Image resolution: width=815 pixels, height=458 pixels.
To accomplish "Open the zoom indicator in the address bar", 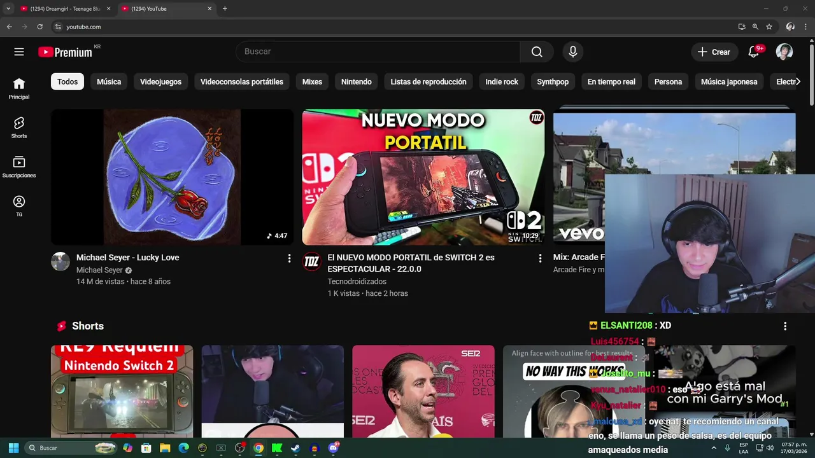I will coord(755,27).
